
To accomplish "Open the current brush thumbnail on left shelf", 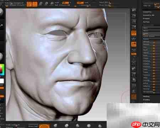I will coord(1,12).
